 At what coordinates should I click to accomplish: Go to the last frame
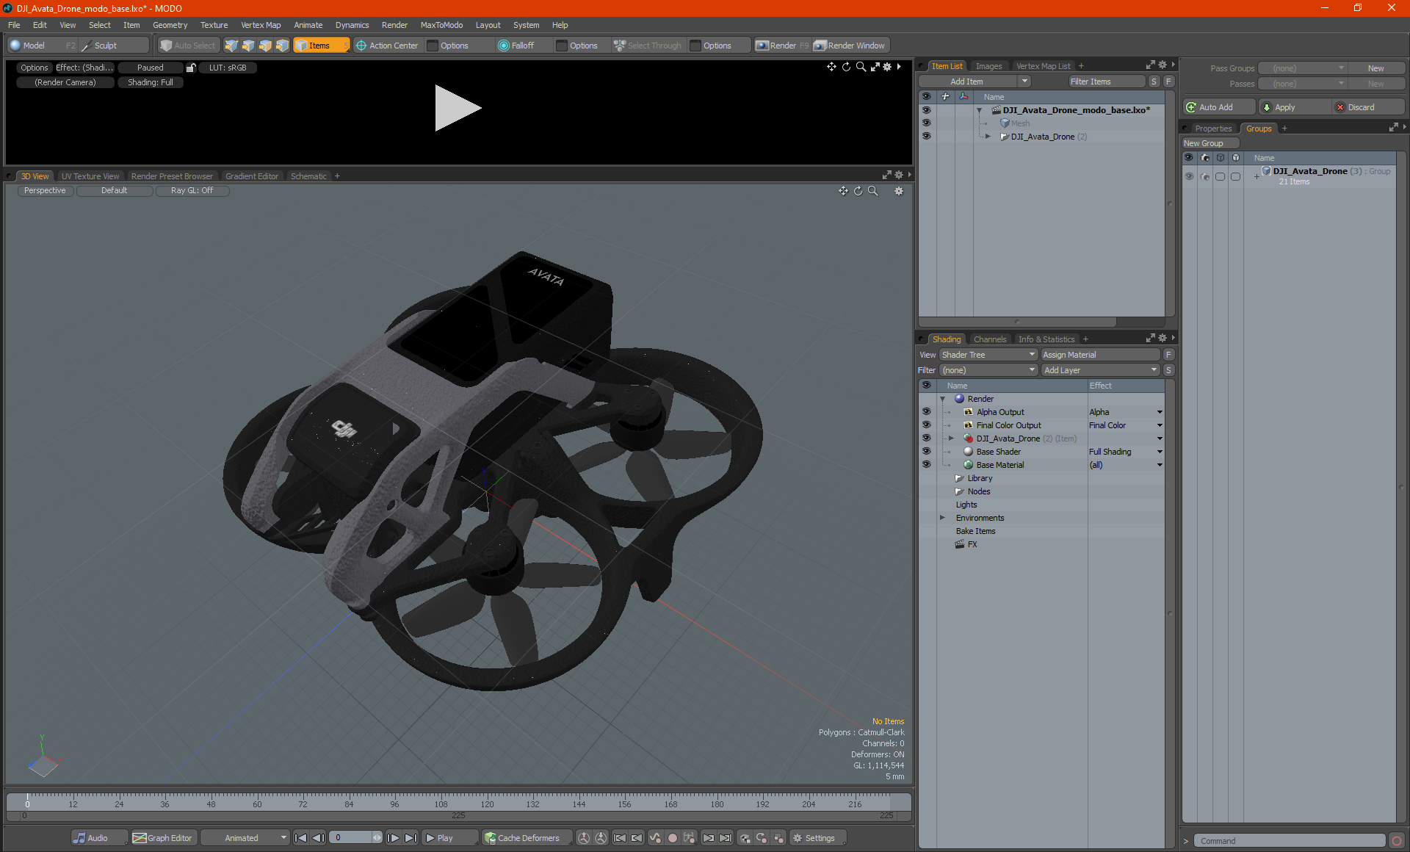click(x=411, y=838)
